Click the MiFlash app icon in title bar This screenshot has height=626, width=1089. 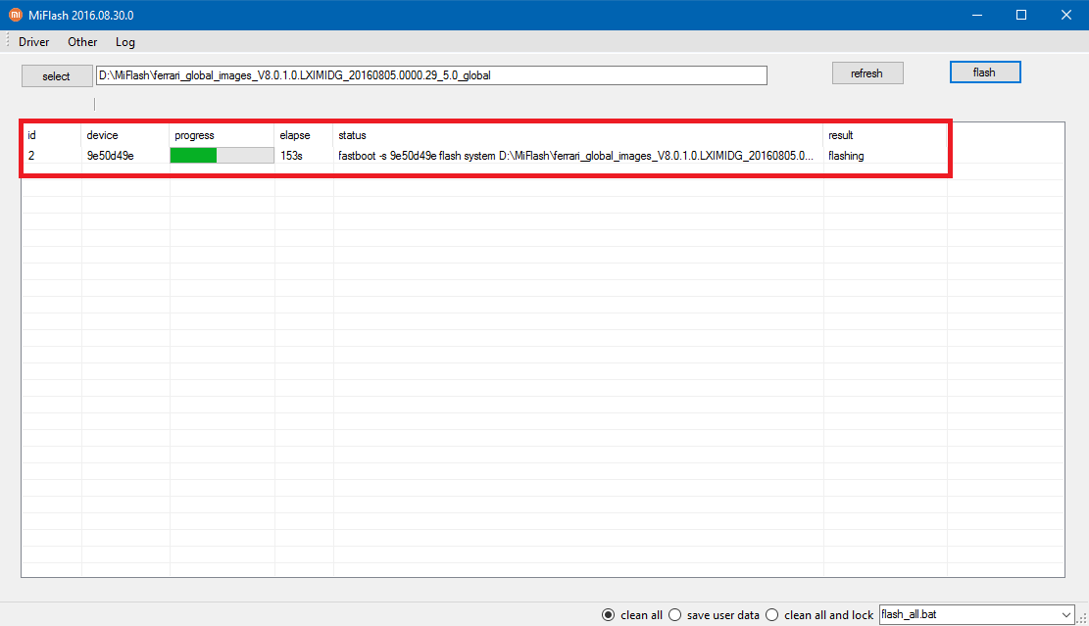tap(16, 15)
